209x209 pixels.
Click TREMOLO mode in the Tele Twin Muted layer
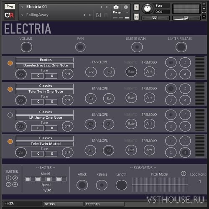coord(149,141)
